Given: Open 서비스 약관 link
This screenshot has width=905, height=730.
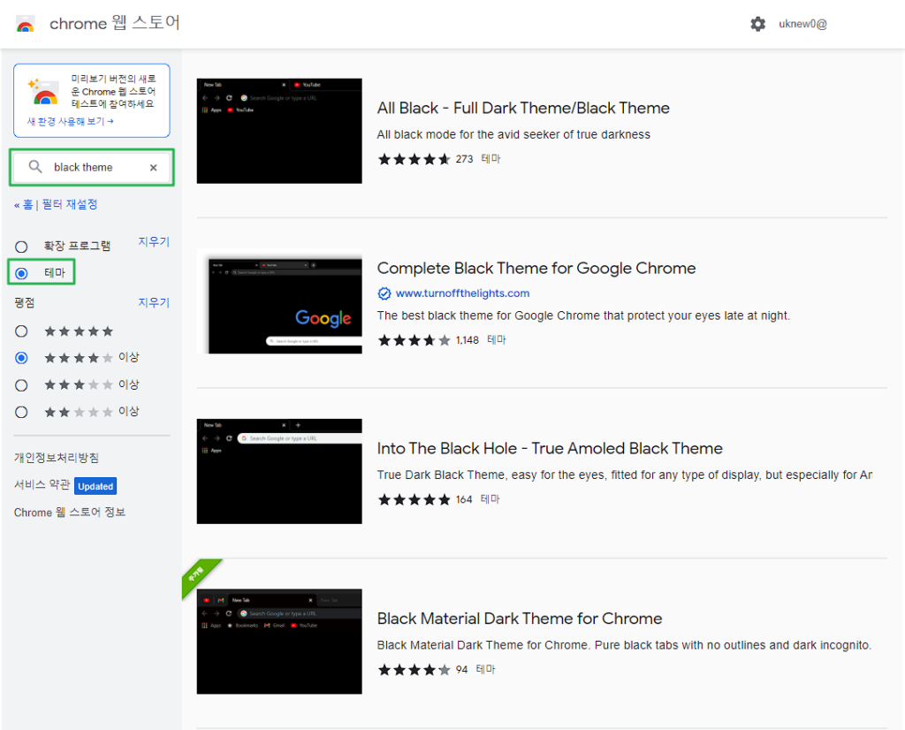Looking at the screenshot, I should point(42,484).
